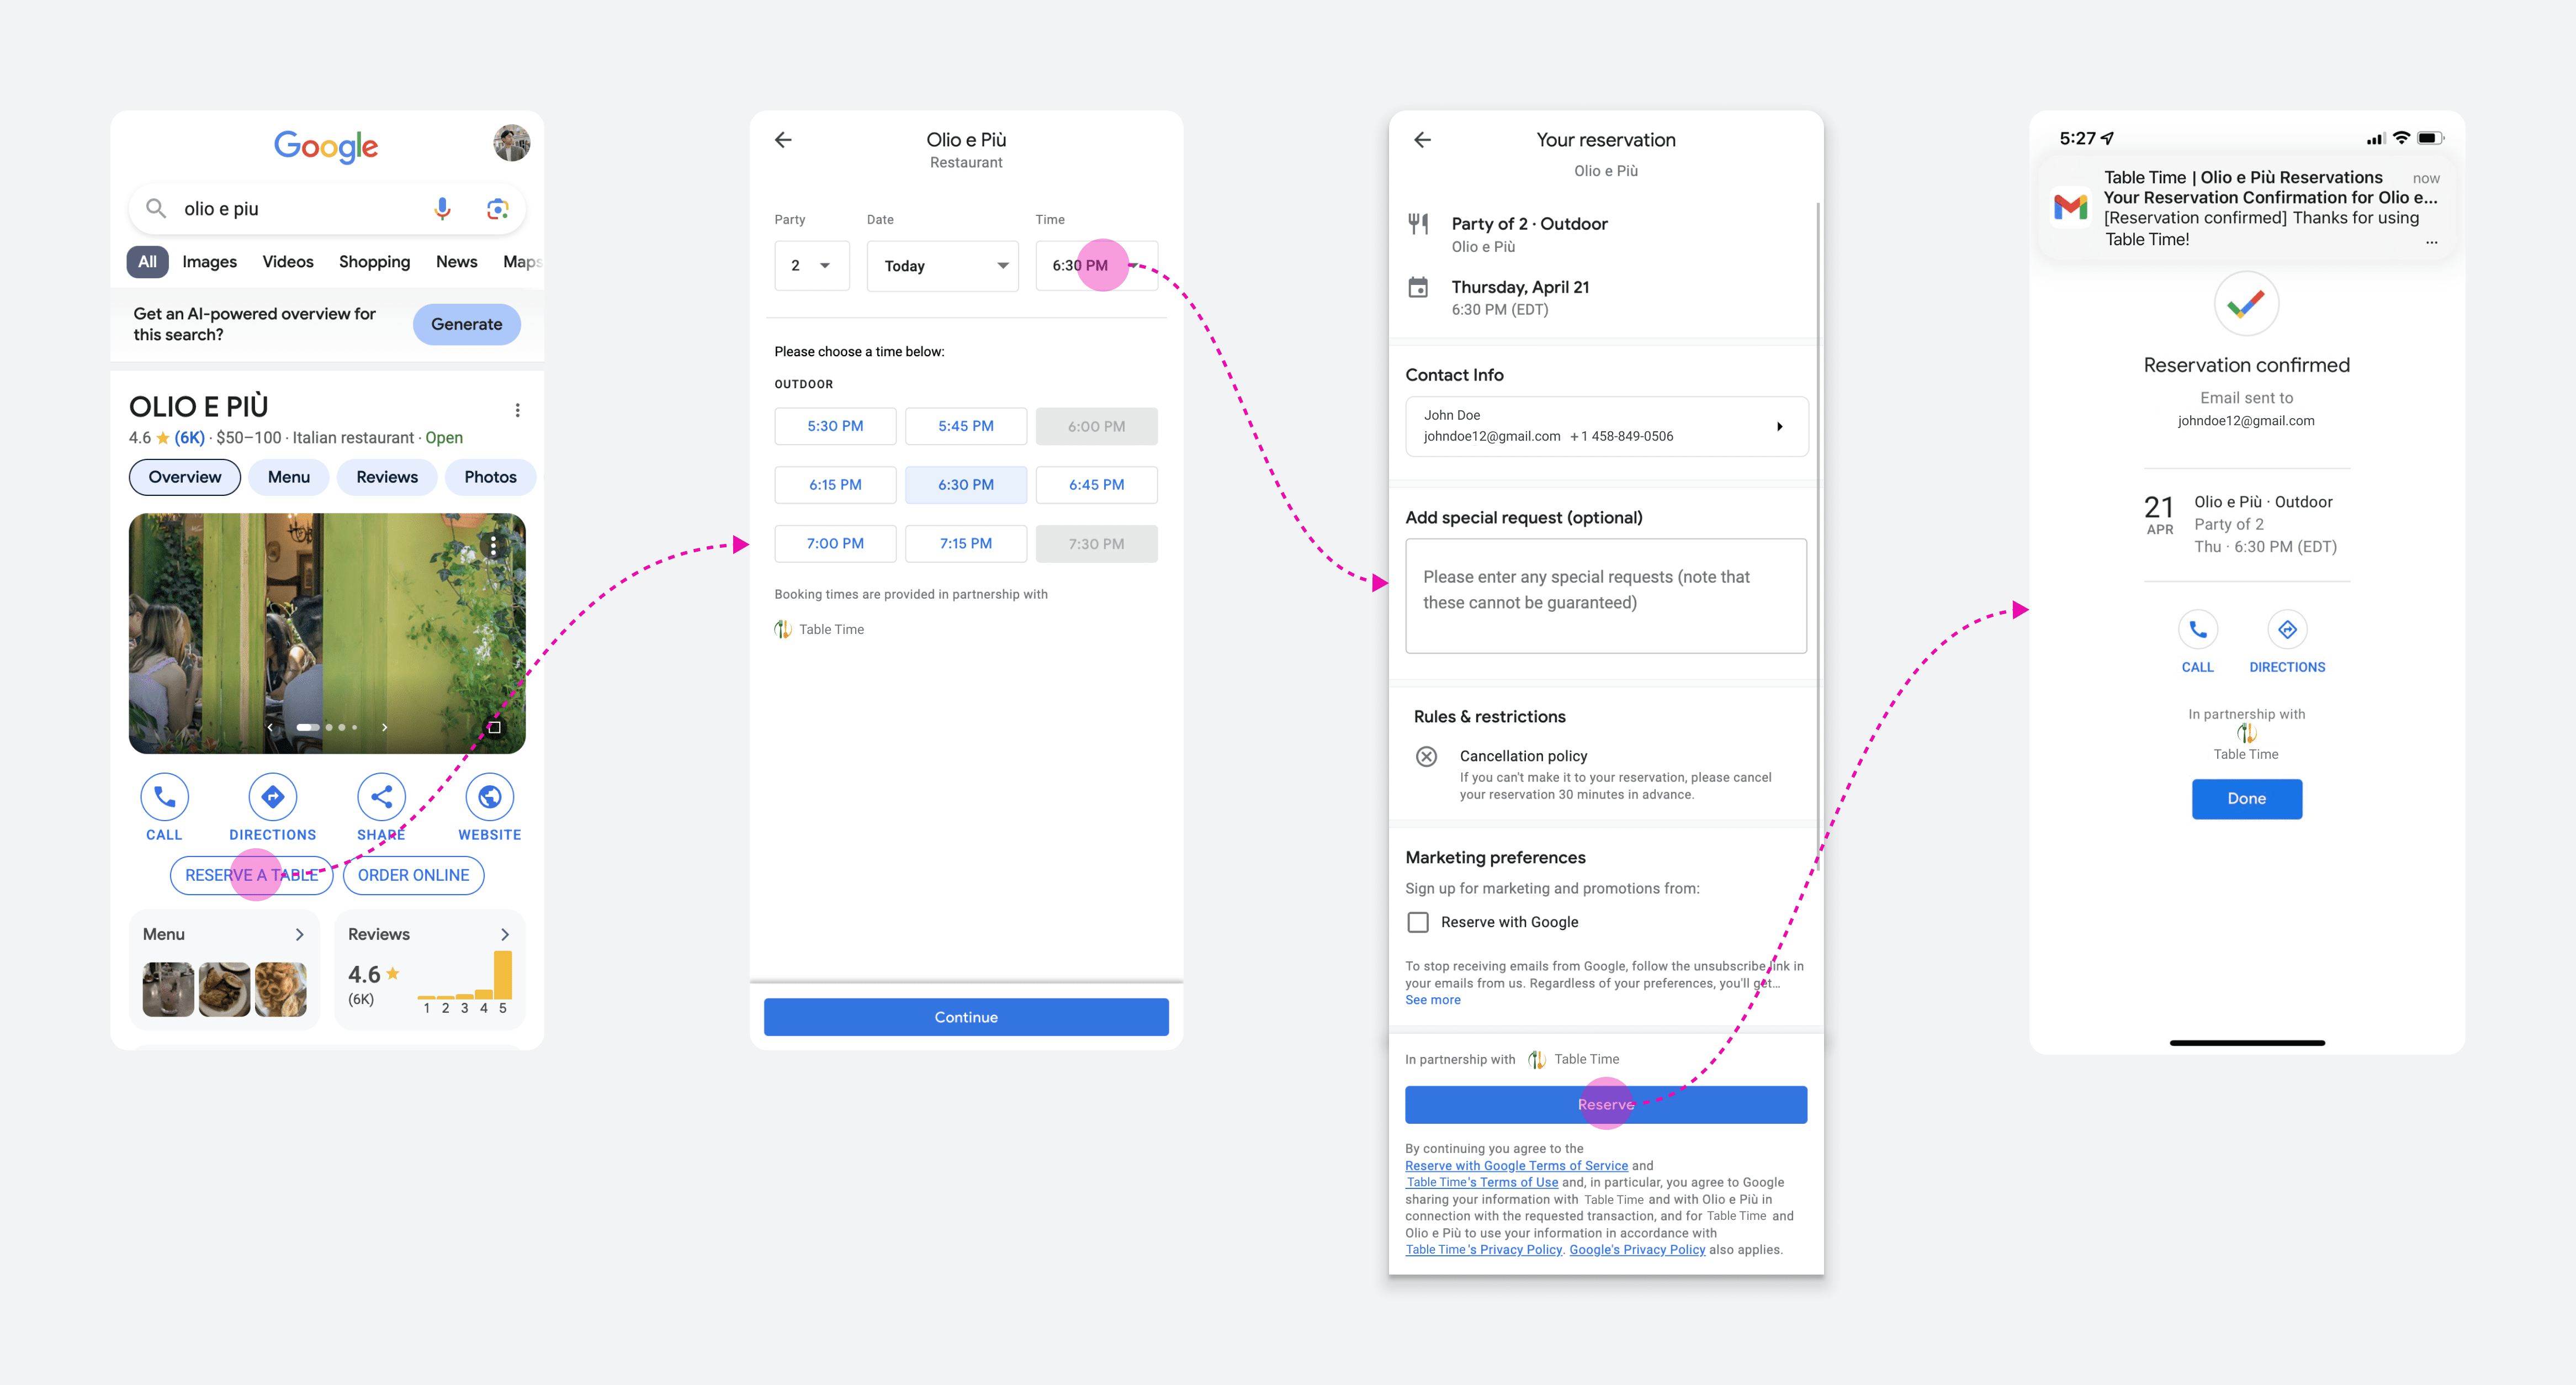Expand the Party size dropdown selector
2576x1385 pixels.
(x=808, y=265)
